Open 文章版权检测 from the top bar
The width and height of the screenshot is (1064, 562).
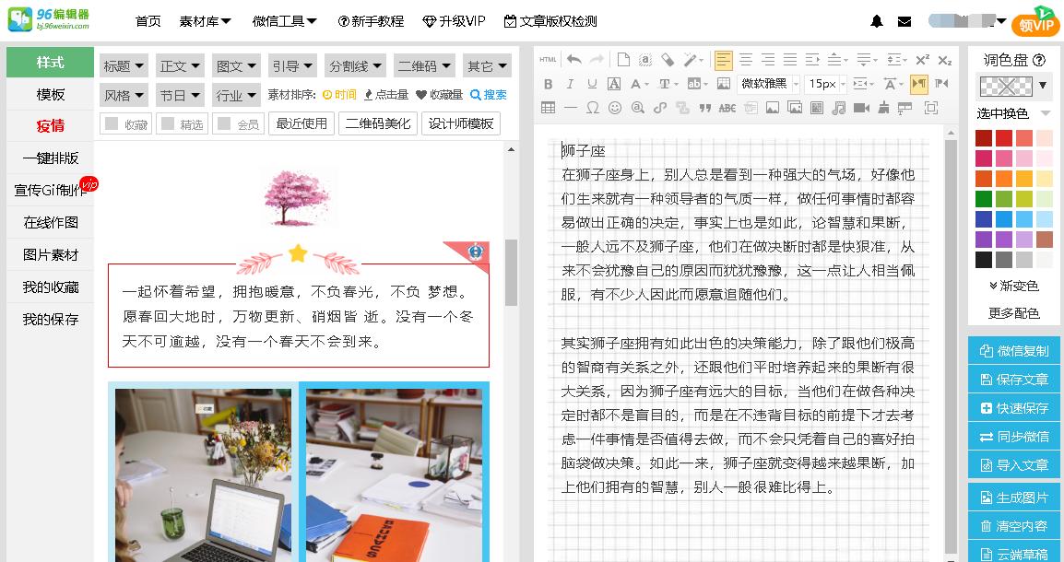pos(553,20)
